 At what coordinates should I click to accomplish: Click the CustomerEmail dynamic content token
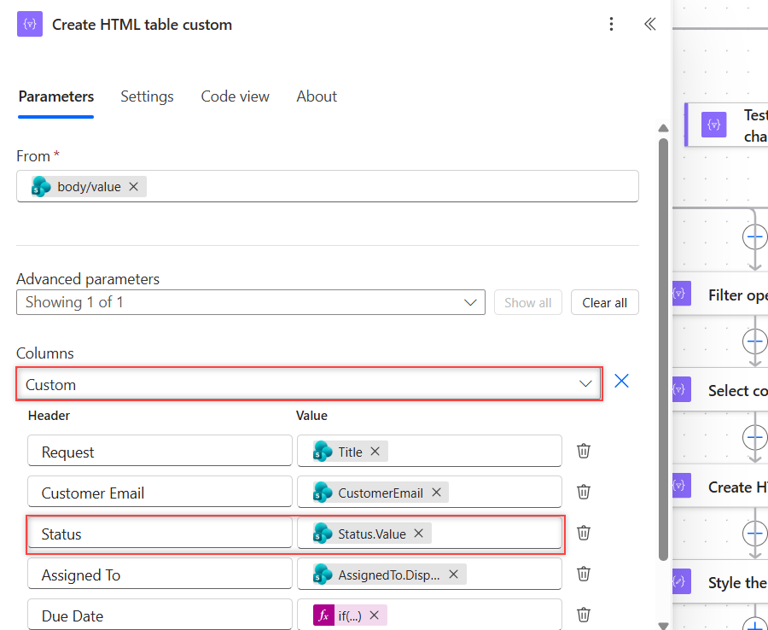click(x=381, y=493)
